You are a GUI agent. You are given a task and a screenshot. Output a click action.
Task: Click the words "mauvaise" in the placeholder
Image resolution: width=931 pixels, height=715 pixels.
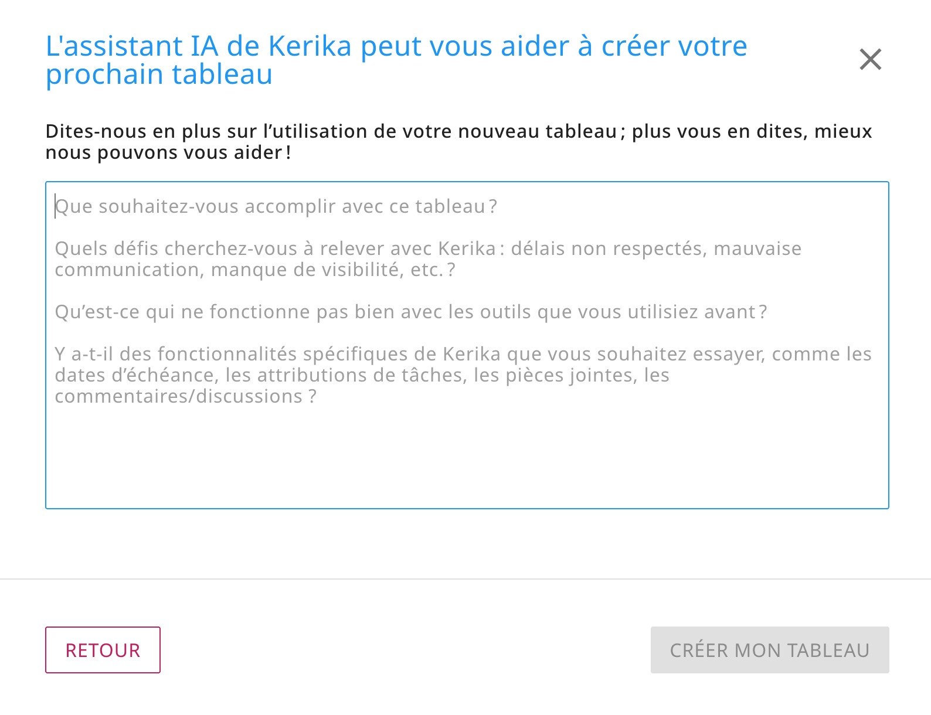click(757, 249)
